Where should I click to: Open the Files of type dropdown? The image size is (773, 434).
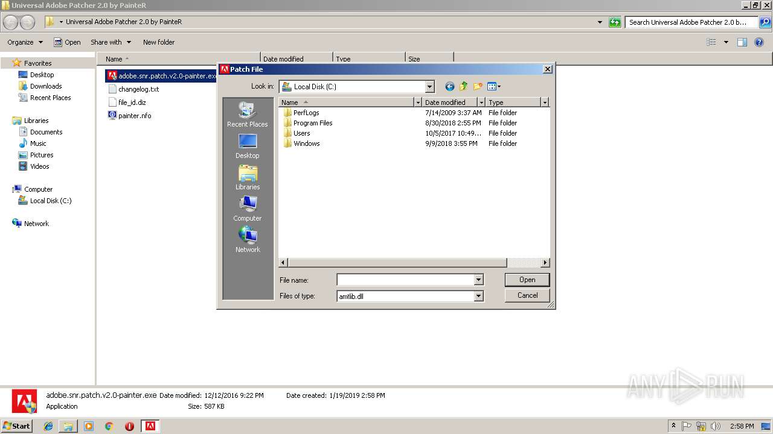pyautogui.click(x=478, y=296)
